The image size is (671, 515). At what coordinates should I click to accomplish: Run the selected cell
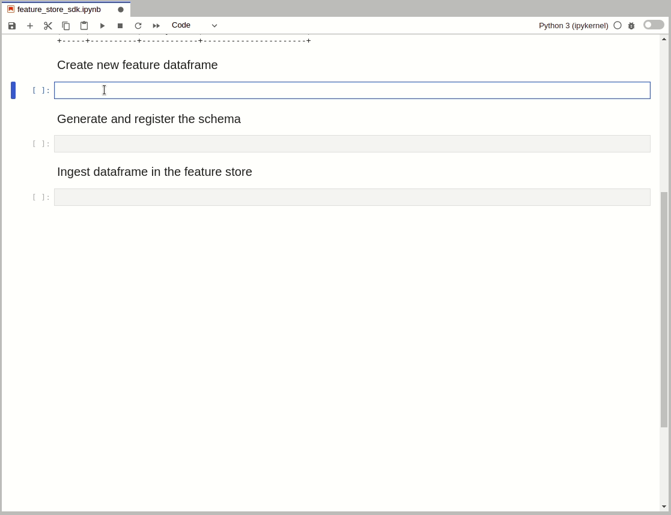102,26
